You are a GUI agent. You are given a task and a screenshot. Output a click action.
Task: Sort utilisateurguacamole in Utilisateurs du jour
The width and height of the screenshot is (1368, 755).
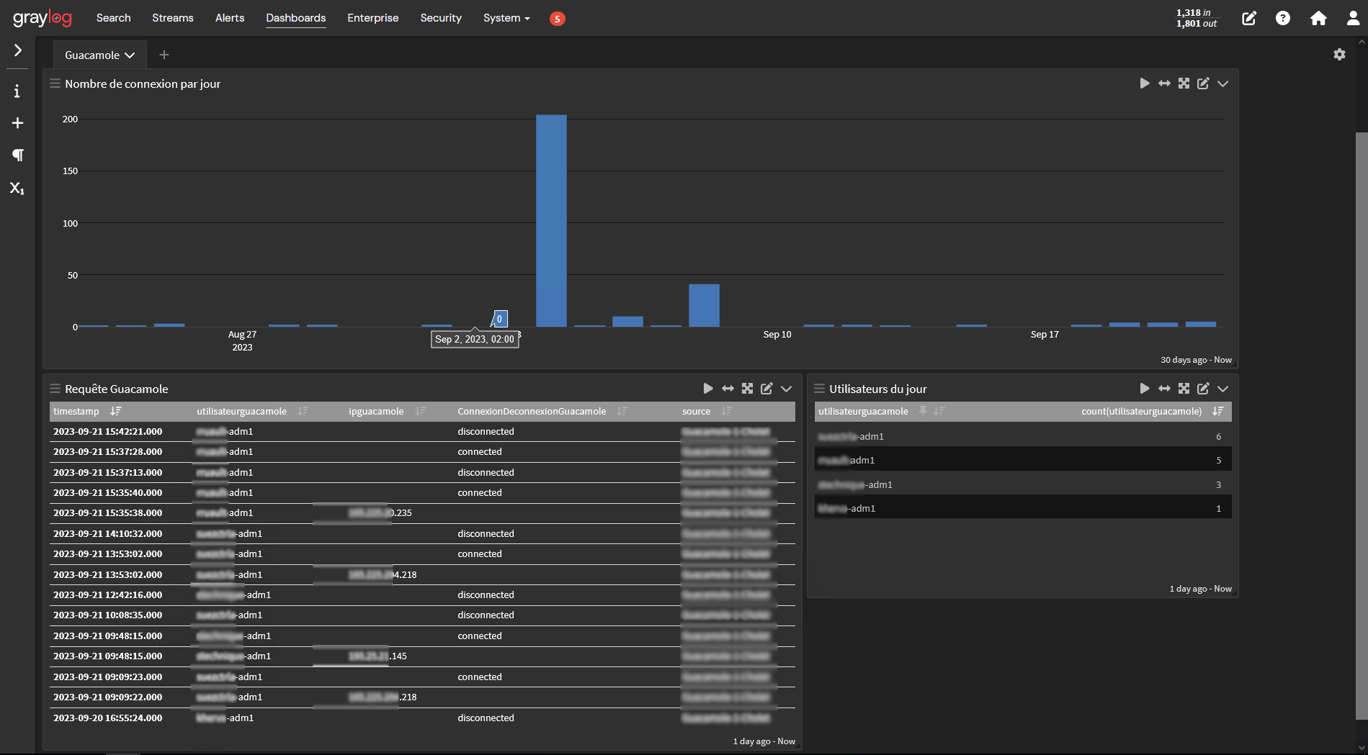[x=939, y=411]
